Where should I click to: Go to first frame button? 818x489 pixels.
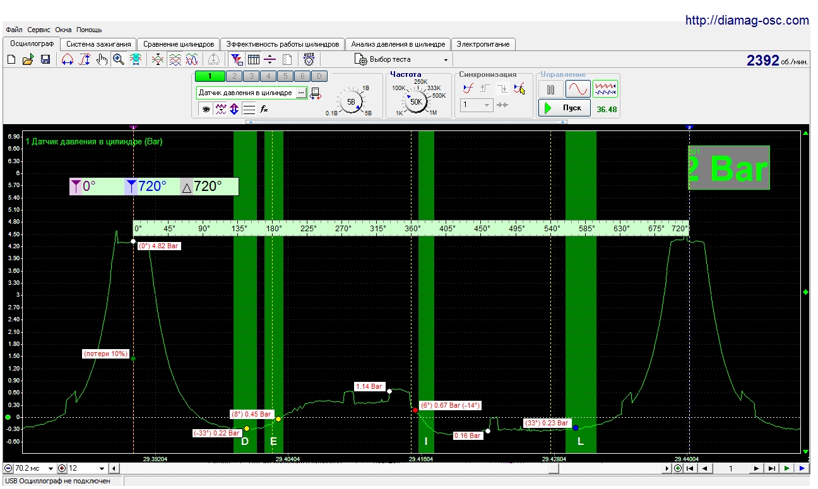(690, 468)
